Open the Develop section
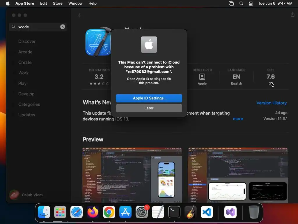This screenshot has height=224, width=298. pyautogui.click(x=26, y=94)
